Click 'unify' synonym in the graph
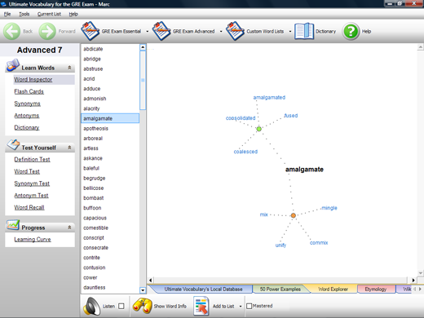424x318 pixels. (280, 245)
